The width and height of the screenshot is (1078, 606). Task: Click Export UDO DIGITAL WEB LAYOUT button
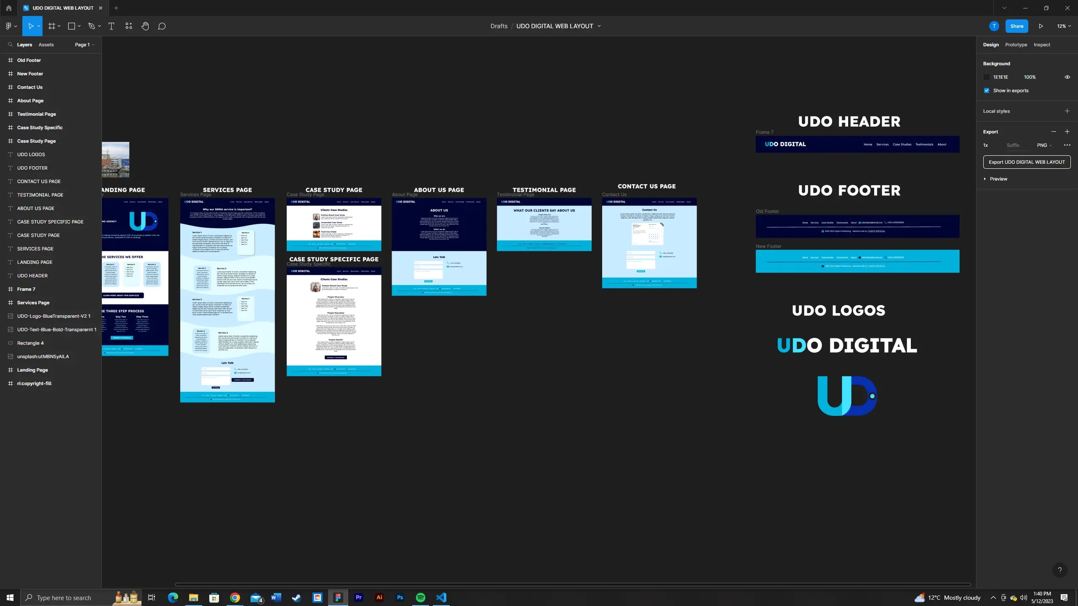pyautogui.click(x=1027, y=162)
